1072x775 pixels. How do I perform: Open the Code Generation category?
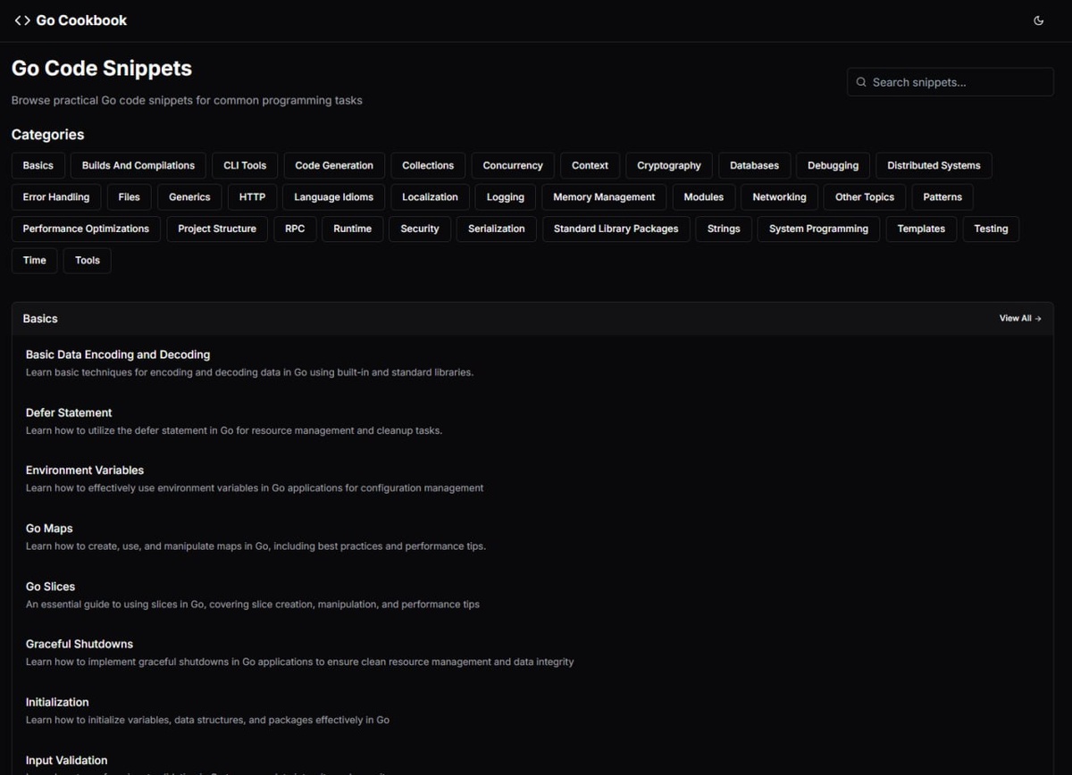pyautogui.click(x=334, y=165)
